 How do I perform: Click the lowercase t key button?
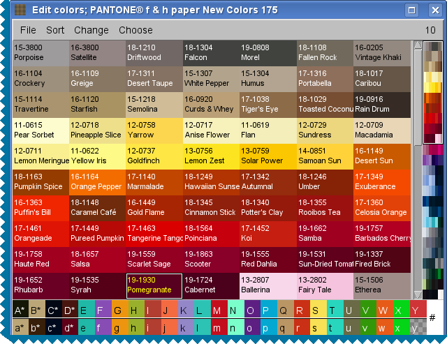pos(335,327)
